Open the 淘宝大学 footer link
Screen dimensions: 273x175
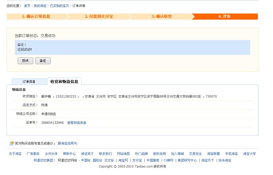pyautogui.click(x=249, y=154)
